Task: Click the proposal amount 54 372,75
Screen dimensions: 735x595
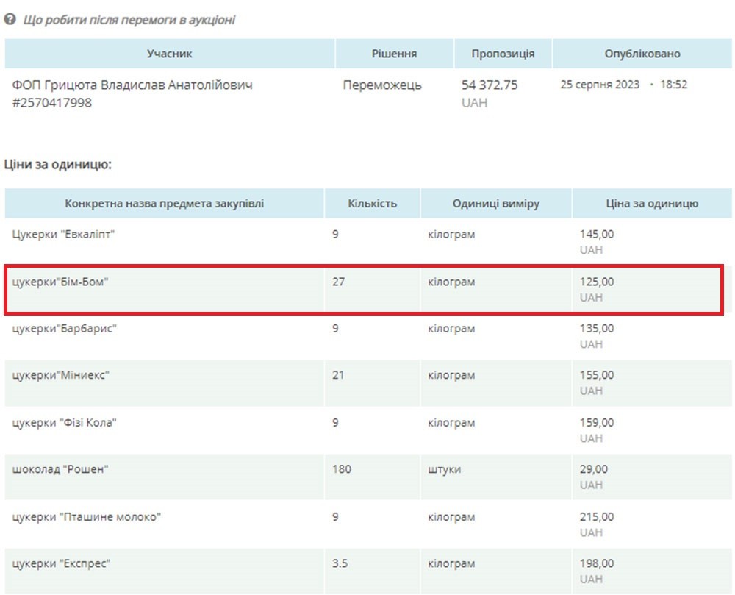Action: 490,85
